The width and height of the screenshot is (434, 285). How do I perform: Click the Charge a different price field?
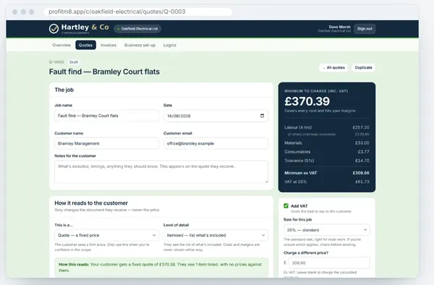click(x=329, y=263)
